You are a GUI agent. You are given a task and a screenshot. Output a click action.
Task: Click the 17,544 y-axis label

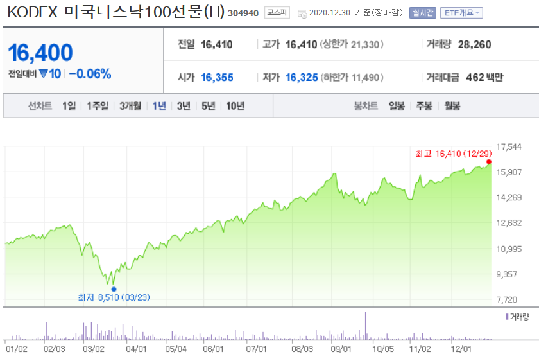pyautogui.click(x=509, y=147)
